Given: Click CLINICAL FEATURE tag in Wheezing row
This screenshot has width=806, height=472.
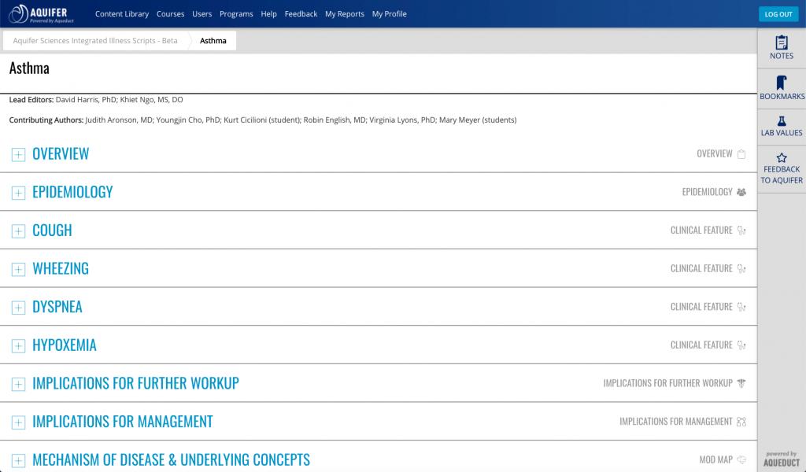Looking at the screenshot, I should (x=701, y=268).
